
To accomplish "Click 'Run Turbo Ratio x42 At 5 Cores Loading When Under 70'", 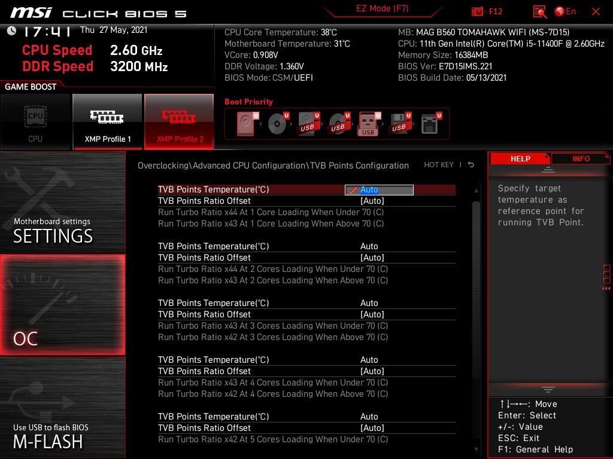I will 273,439.
